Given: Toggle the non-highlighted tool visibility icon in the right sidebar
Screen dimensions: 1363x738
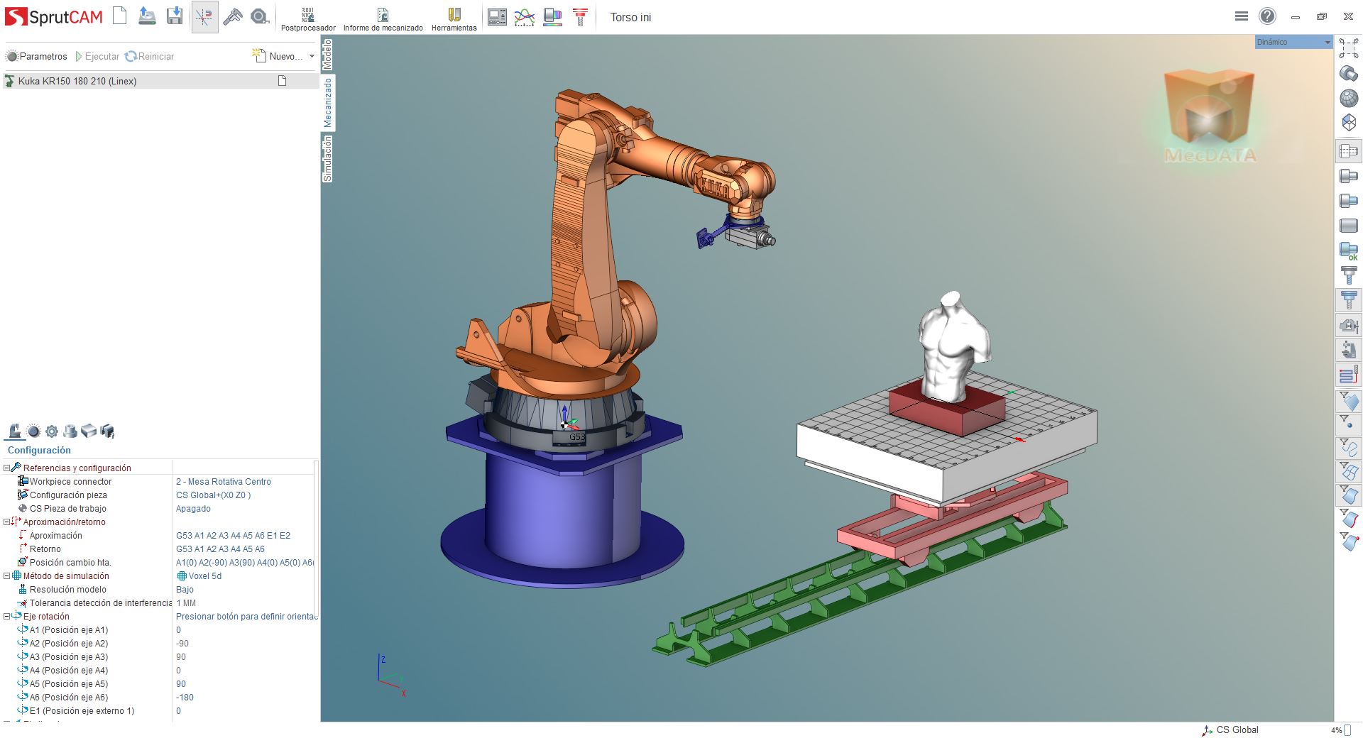Looking at the screenshot, I should 1348,275.
